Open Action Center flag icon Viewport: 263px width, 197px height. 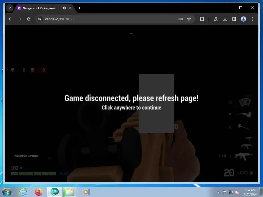(224, 192)
